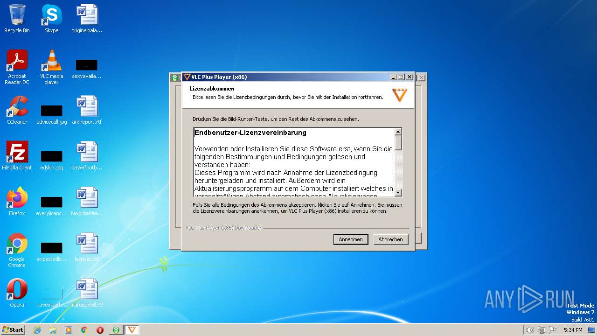Click the network tray icon
The width and height of the screenshot is (597, 336).
(541, 330)
